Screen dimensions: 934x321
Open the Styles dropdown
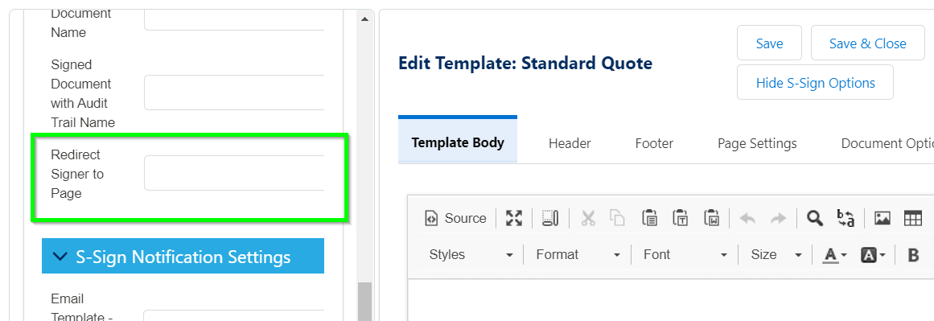pos(471,255)
